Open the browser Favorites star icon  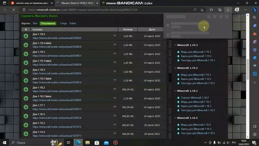pyautogui.click(x=211, y=10)
